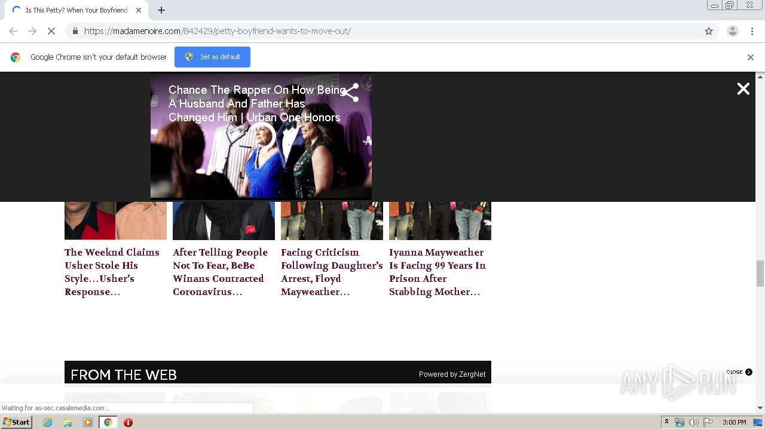
Task: Click The Weeknd article thumbnail
Action: (115, 221)
